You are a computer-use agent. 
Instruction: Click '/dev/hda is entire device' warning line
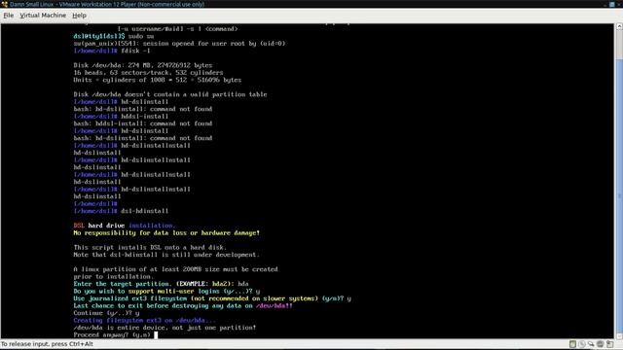(x=165, y=328)
